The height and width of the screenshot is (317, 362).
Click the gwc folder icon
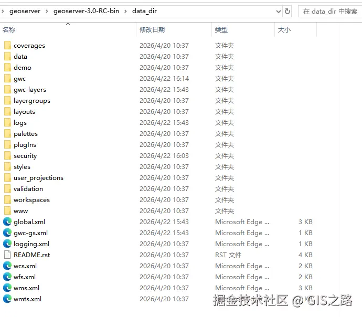coord(7,79)
